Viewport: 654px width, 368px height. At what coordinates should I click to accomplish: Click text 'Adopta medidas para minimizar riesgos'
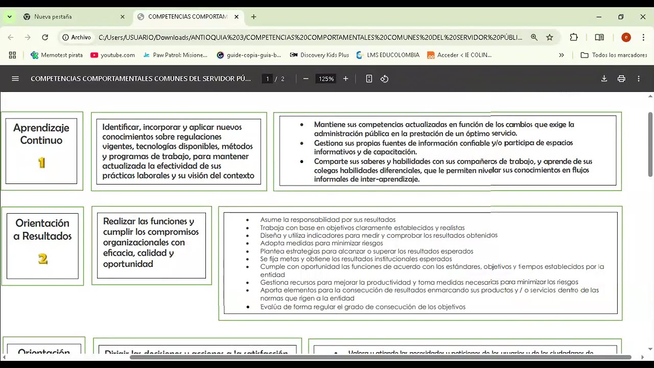click(321, 243)
